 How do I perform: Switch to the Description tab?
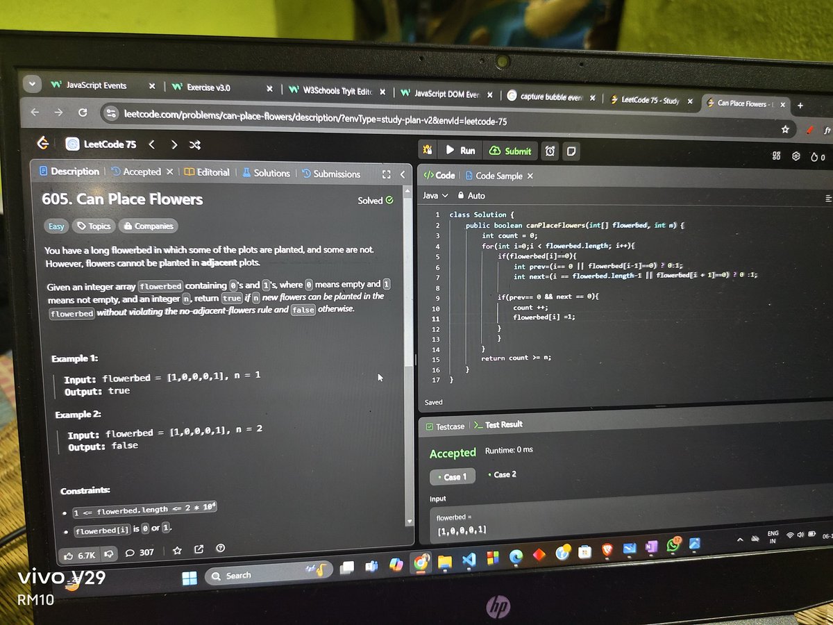[x=69, y=171]
